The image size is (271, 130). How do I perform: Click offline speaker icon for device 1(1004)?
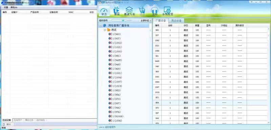tap(110, 77)
